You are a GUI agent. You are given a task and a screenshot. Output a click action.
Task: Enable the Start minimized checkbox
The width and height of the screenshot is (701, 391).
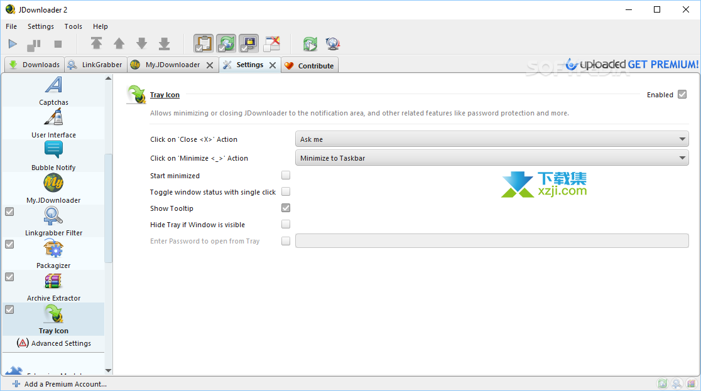point(286,175)
